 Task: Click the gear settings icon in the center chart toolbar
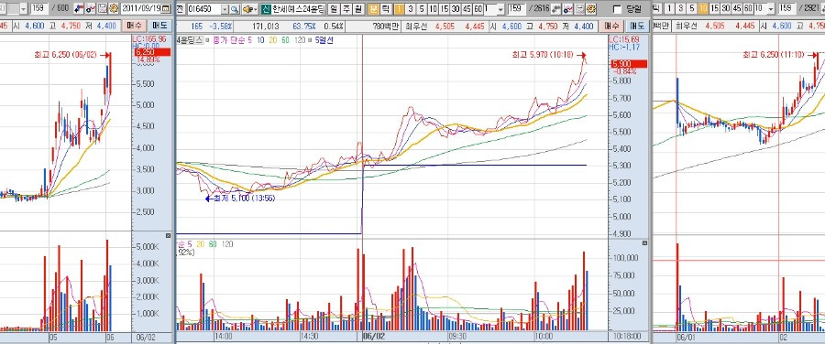tap(591, 9)
